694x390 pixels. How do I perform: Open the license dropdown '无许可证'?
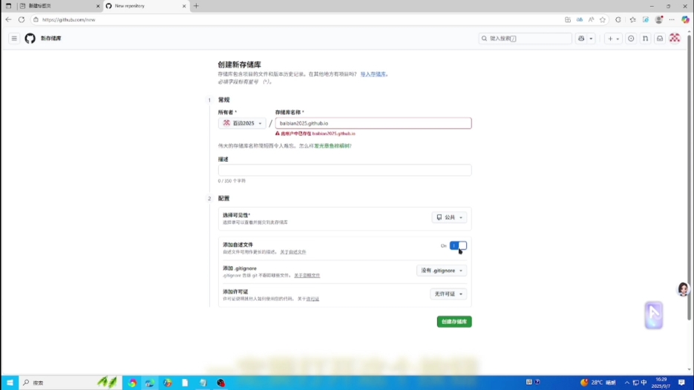click(x=448, y=294)
